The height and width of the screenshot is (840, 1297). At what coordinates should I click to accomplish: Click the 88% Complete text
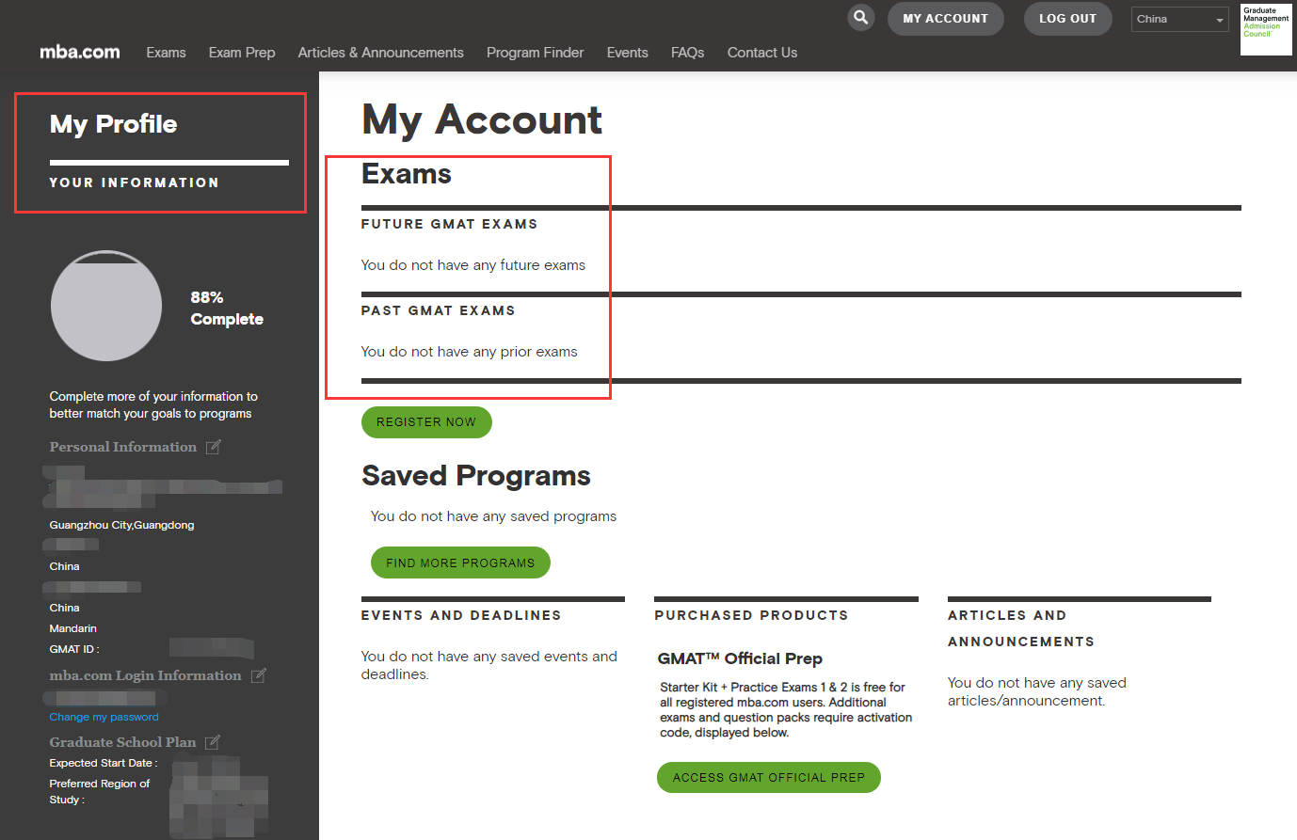pos(227,309)
